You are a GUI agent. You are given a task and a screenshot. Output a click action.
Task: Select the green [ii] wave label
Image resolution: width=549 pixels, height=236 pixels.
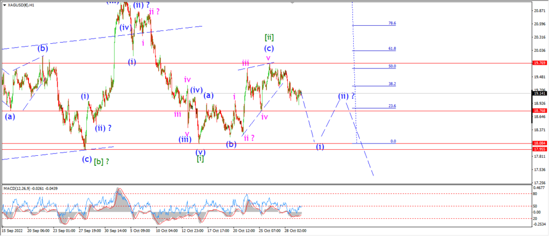tap(269, 37)
